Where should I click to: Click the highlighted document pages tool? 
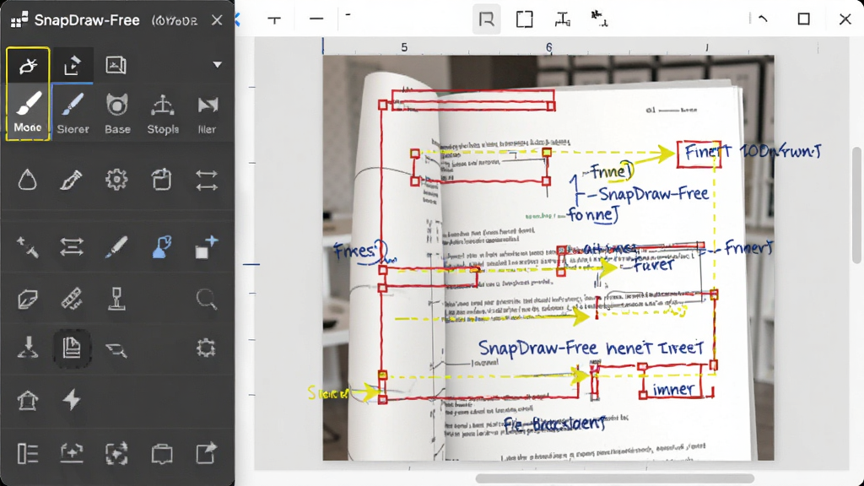click(x=72, y=348)
